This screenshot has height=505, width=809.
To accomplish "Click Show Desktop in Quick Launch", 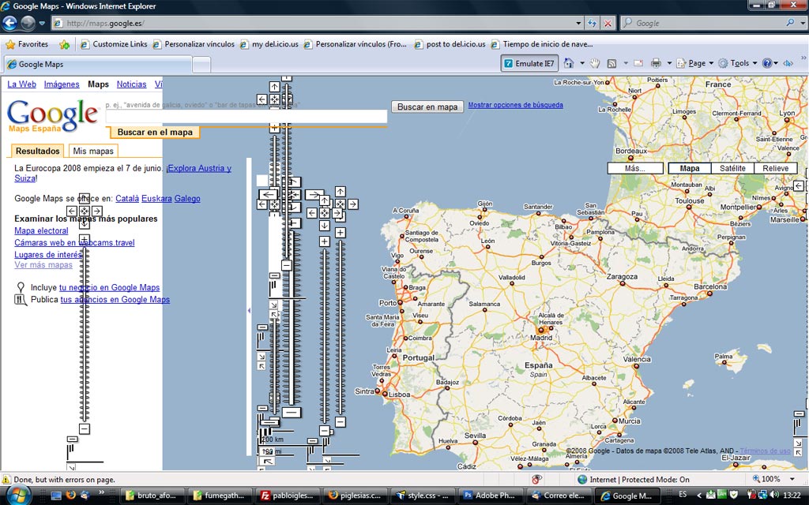I will point(56,496).
